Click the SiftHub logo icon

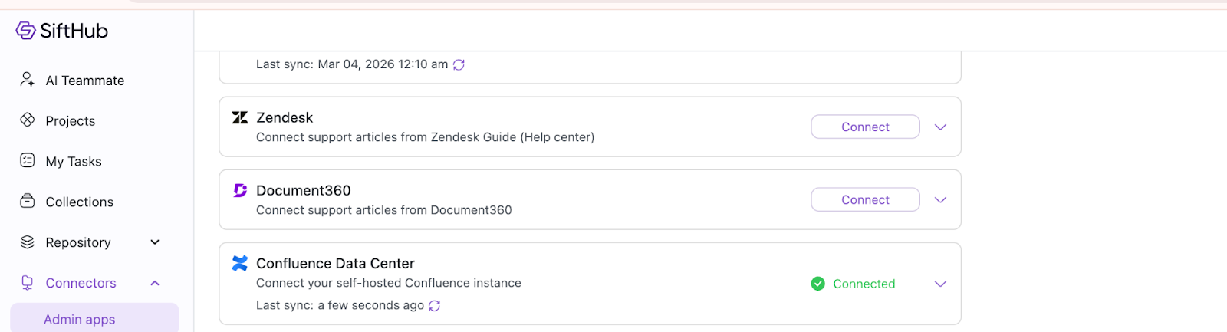(x=25, y=31)
